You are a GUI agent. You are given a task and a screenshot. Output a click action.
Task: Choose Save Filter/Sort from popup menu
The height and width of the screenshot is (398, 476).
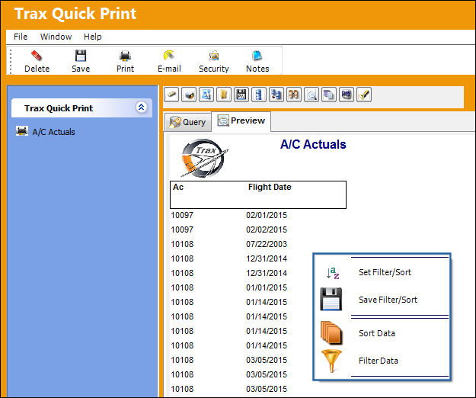click(x=388, y=300)
